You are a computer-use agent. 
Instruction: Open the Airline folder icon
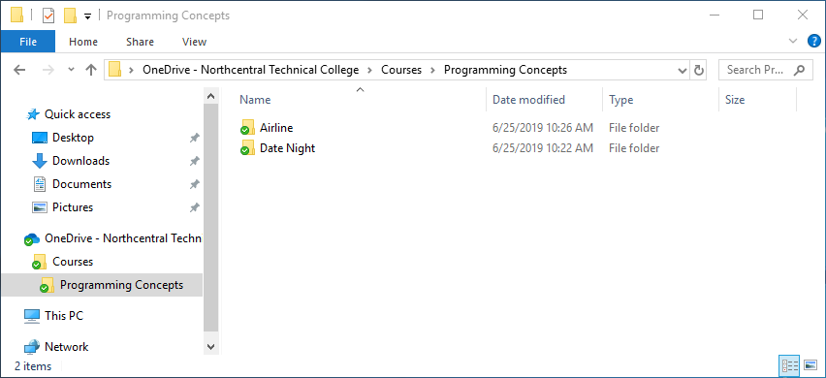[x=246, y=128]
